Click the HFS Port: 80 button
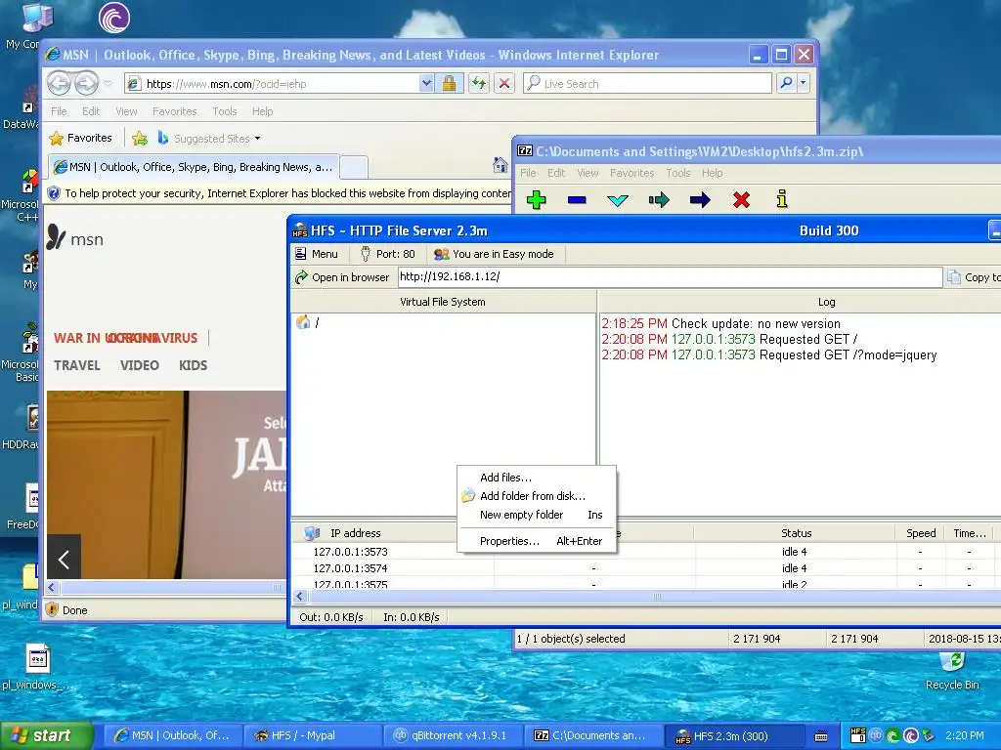Viewport: 1001px width, 750px height. pos(387,254)
